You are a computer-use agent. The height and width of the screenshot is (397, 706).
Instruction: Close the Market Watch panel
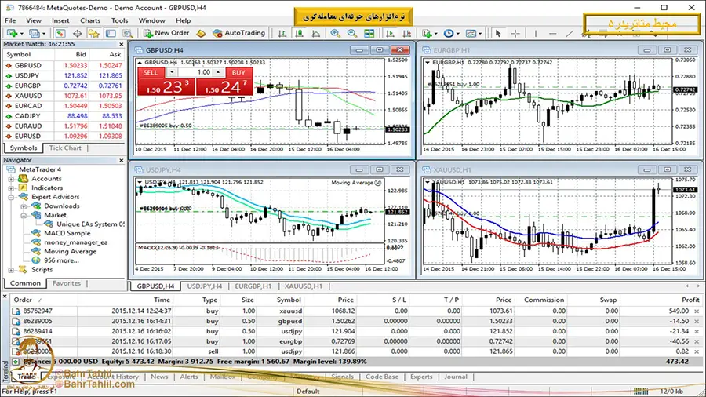click(x=121, y=44)
